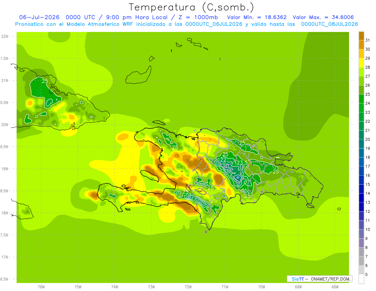Click the valid-until time '0000UTC_08JUL2026'
Viewport: 376px width, 291px height.
tap(329, 24)
